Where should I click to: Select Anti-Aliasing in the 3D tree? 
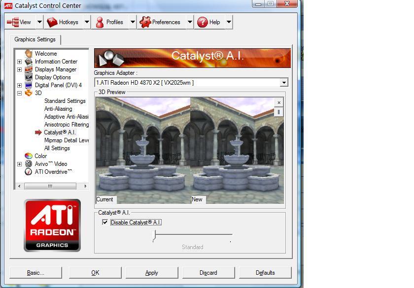tap(58, 109)
